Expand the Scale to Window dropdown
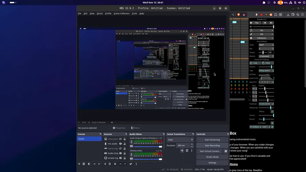Image resolution: width=306 pixels, height=172 pixels. click(112, 122)
